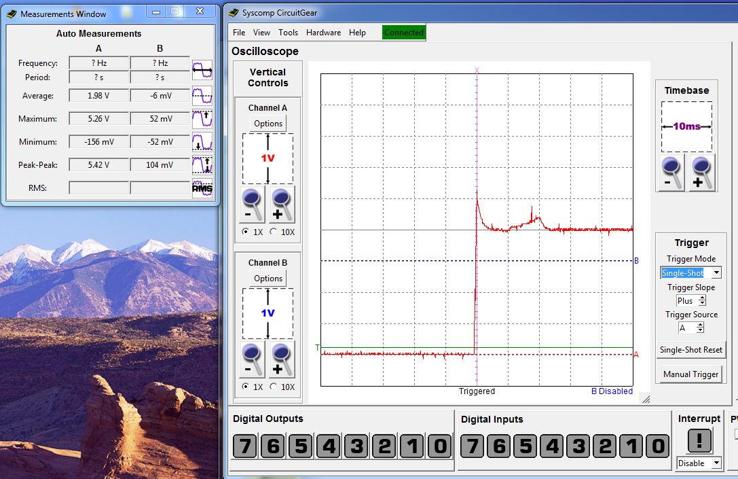738x479 pixels.
Task: Select 10X probe for Channel B
Action: [274, 387]
